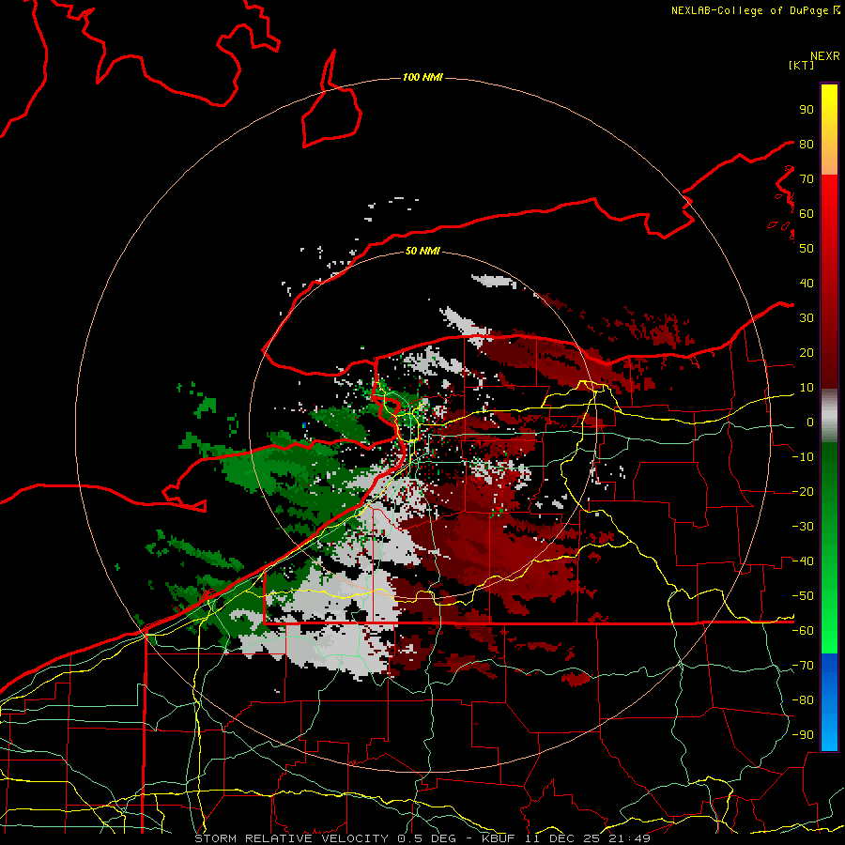Screen dimensions: 845x845
Task: Click the -90 scale value
Action: (803, 735)
